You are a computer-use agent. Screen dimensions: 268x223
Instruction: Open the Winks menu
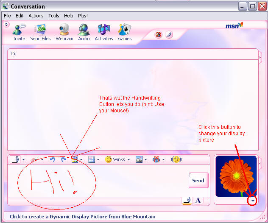click(x=115, y=159)
